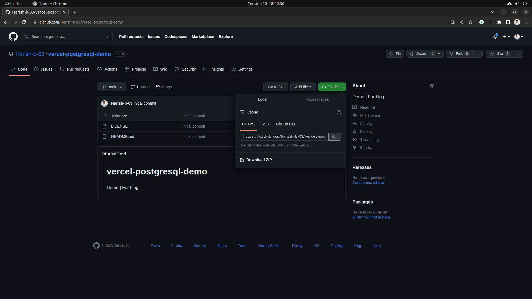Screen dimensions: 532x299
Task: Open the main branch selector dropdown
Action: click(x=112, y=87)
